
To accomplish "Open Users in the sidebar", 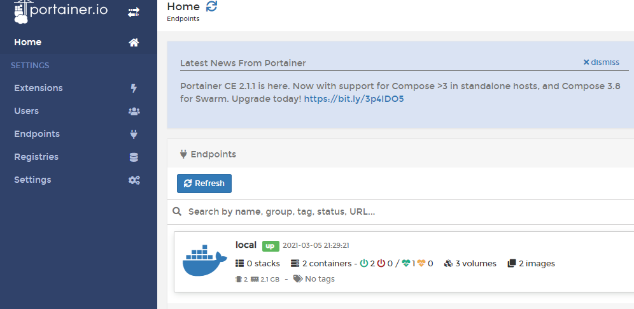I will coord(78,111).
